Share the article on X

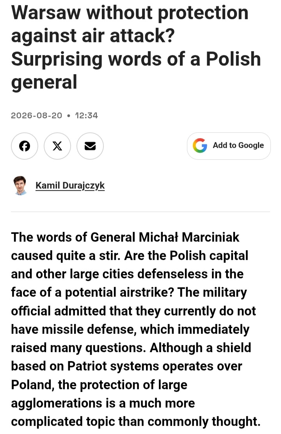click(57, 146)
